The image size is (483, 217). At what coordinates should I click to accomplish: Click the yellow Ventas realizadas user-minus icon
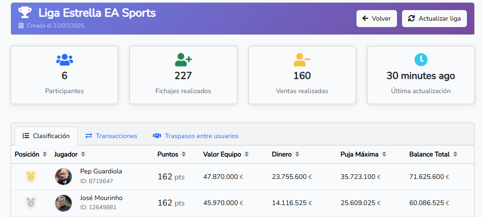(302, 59)
